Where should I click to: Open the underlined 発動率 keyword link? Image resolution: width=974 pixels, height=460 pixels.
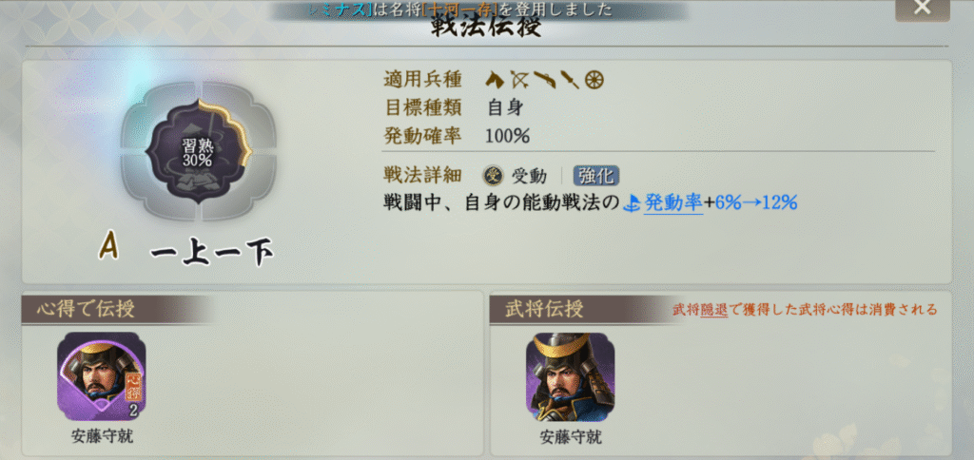point(673,202)
